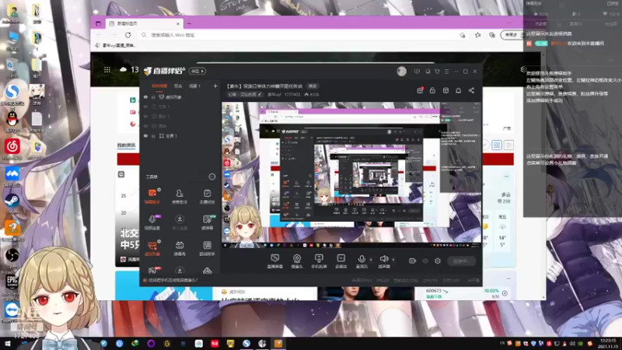
Task: Reload the page in the browser window
Action: coord(128,35)
